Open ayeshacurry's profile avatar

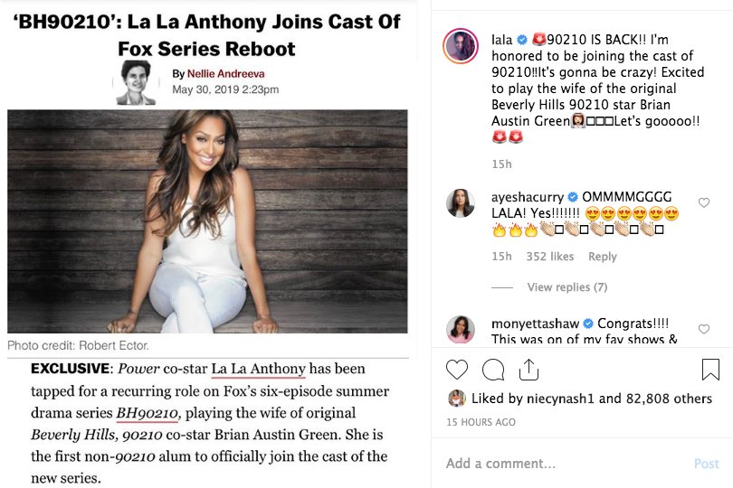(x=461, y=204)
